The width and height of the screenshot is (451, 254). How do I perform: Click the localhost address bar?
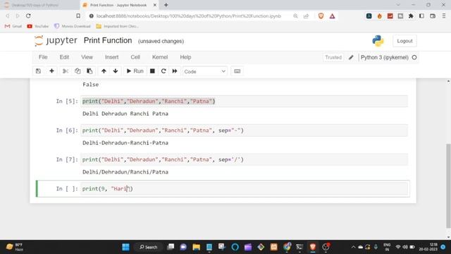tap(188, 16)
